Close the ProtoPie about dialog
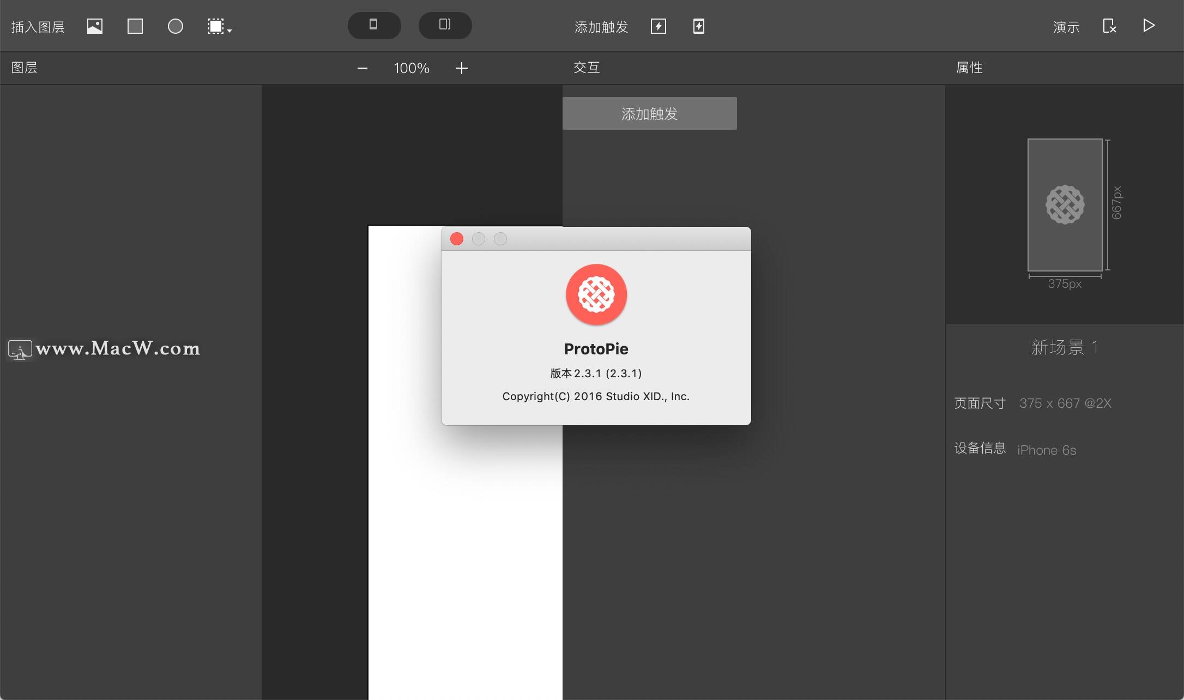 pyautogui.click(x=457, y=239)
